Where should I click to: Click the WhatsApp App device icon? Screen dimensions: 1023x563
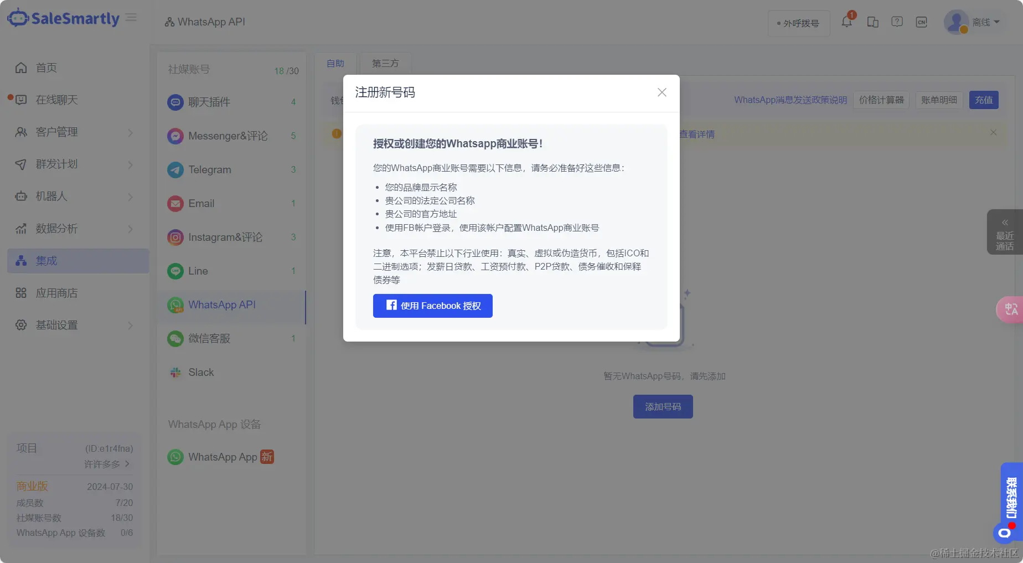point(175,457)
